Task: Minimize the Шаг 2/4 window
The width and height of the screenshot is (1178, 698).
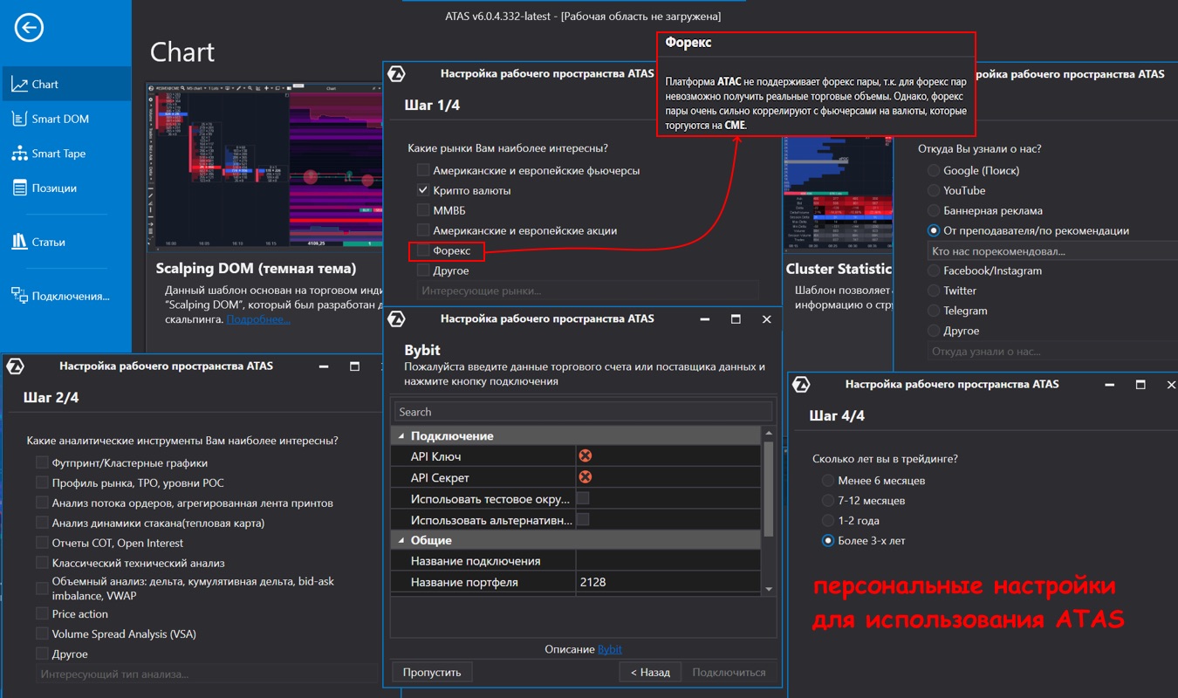Action: (x=323, y=366)
